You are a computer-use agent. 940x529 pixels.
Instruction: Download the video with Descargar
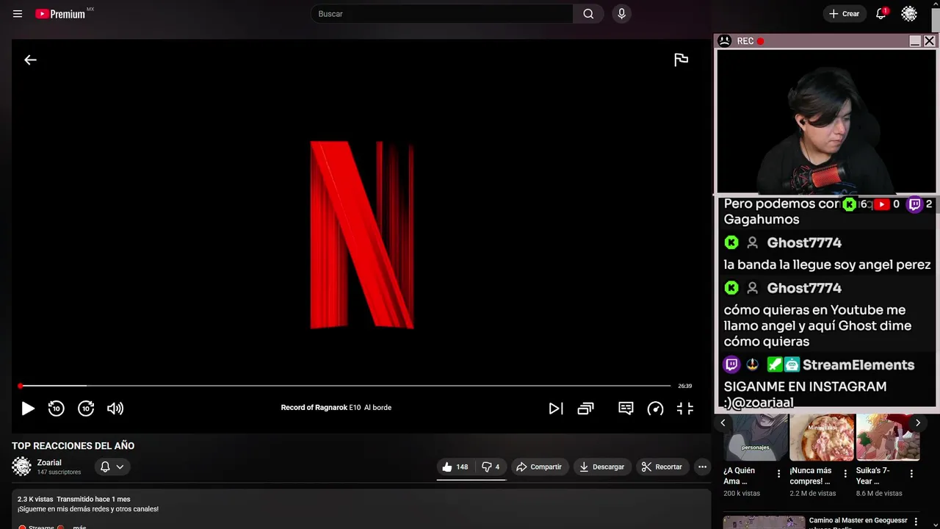(x=601, y=467)
